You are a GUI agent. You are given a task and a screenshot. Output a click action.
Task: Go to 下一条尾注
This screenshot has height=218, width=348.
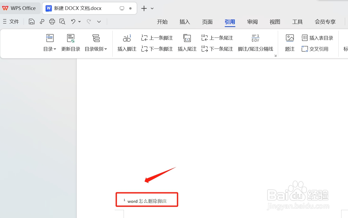[217, 49]
